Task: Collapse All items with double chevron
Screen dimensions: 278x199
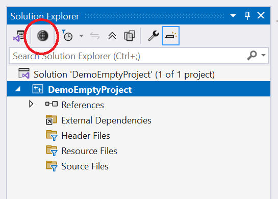Action: (x=112, y=36)
